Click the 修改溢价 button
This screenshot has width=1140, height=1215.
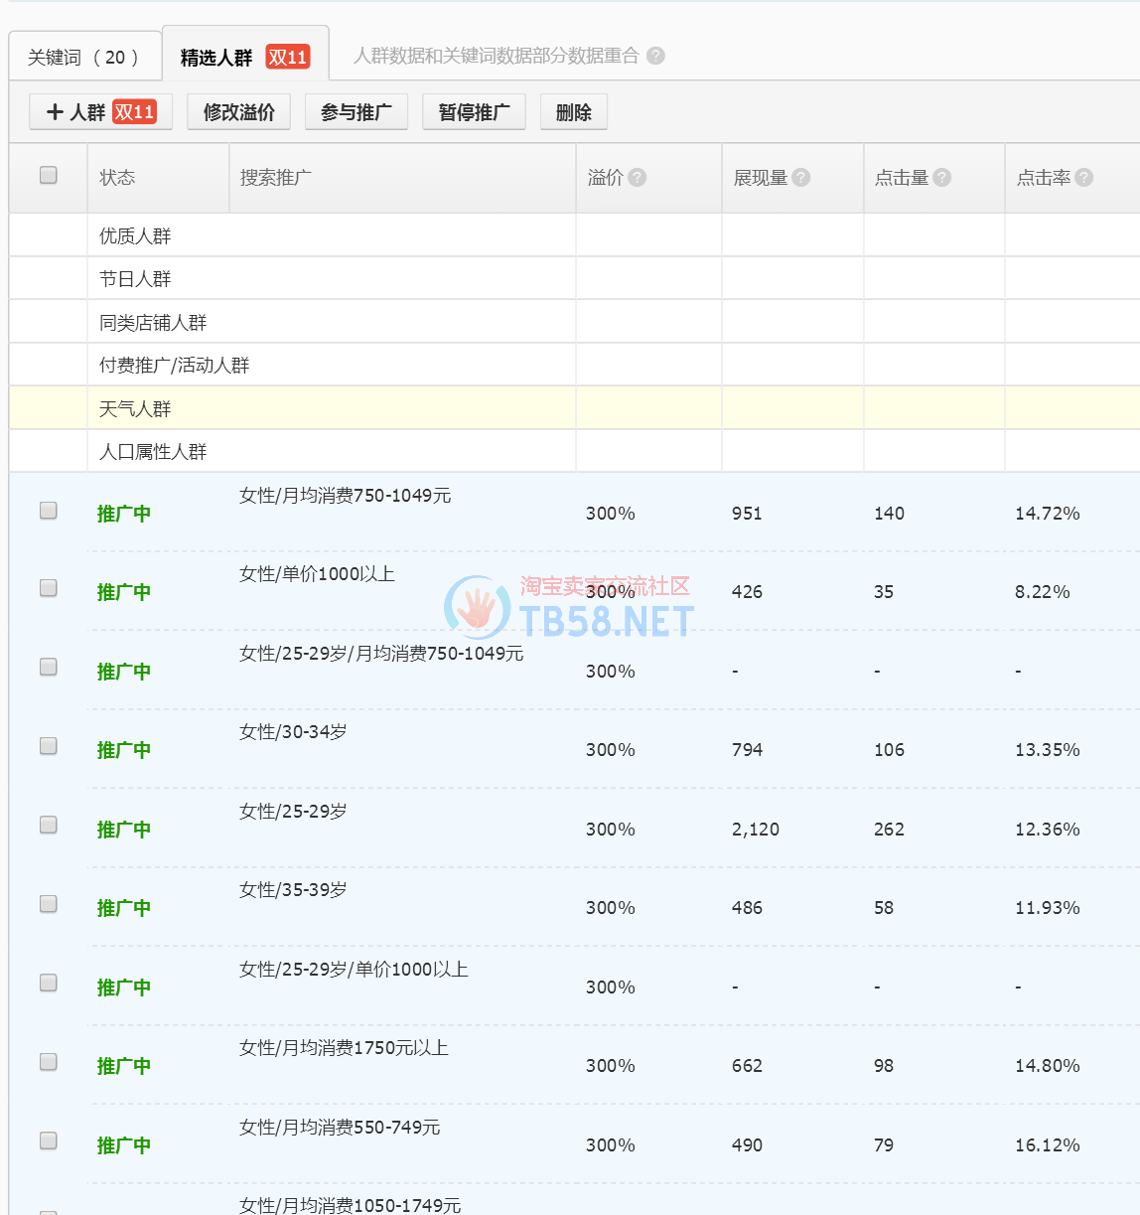pos(238,112)
